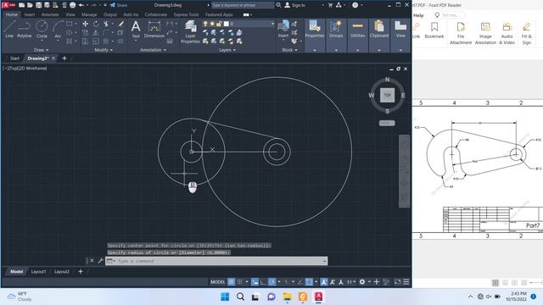543x305 pixels.
Task: Click Audio & Video in Foxit PDF Reader
Action: [507, 34]
